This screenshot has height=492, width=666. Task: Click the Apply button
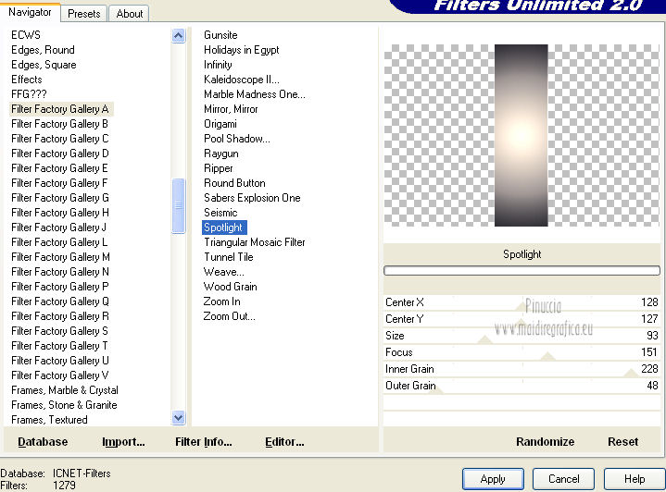click(493, 479)
